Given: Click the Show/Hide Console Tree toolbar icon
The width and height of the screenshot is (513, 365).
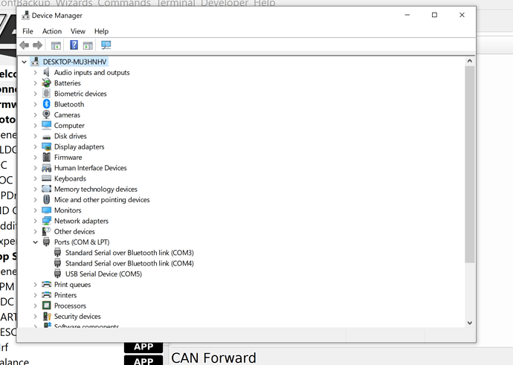Looking at the screenshot, I should pyautogui.click(x=56, y=45).
